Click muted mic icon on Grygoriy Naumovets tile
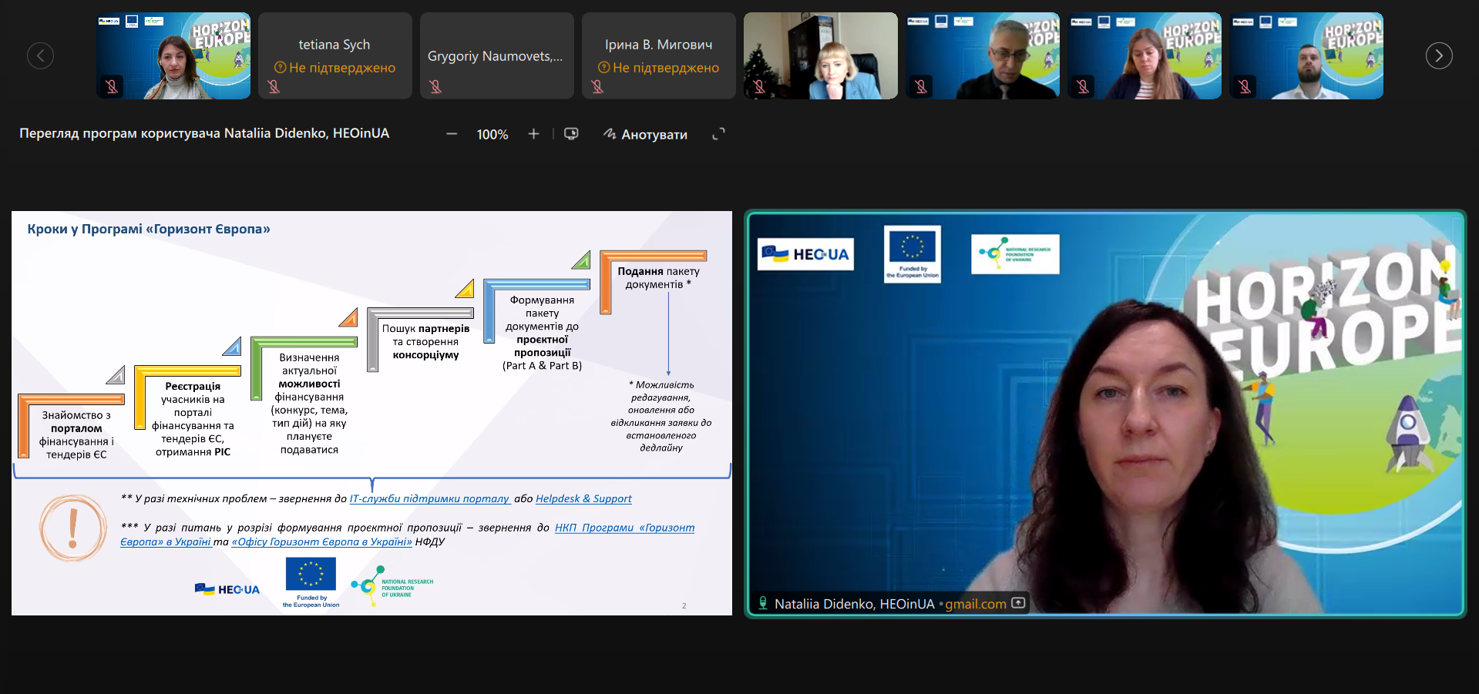 click(435, 87)
